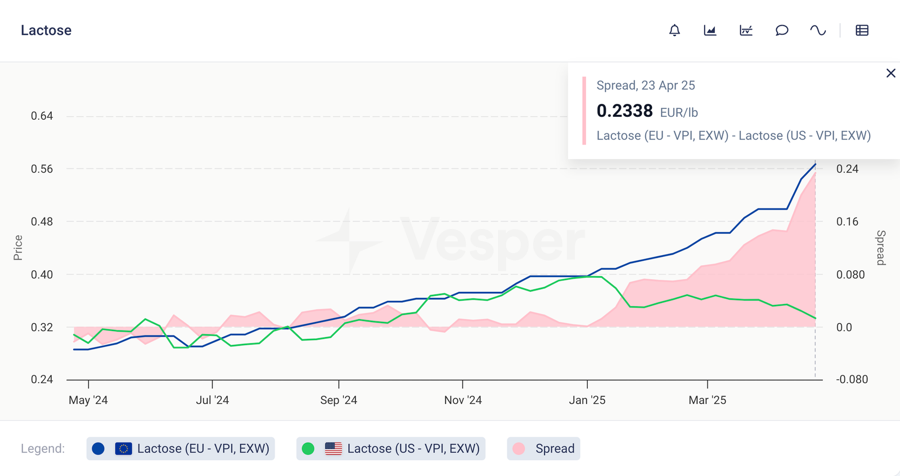Click the Sep '24 x-axis label

(339, 400)
